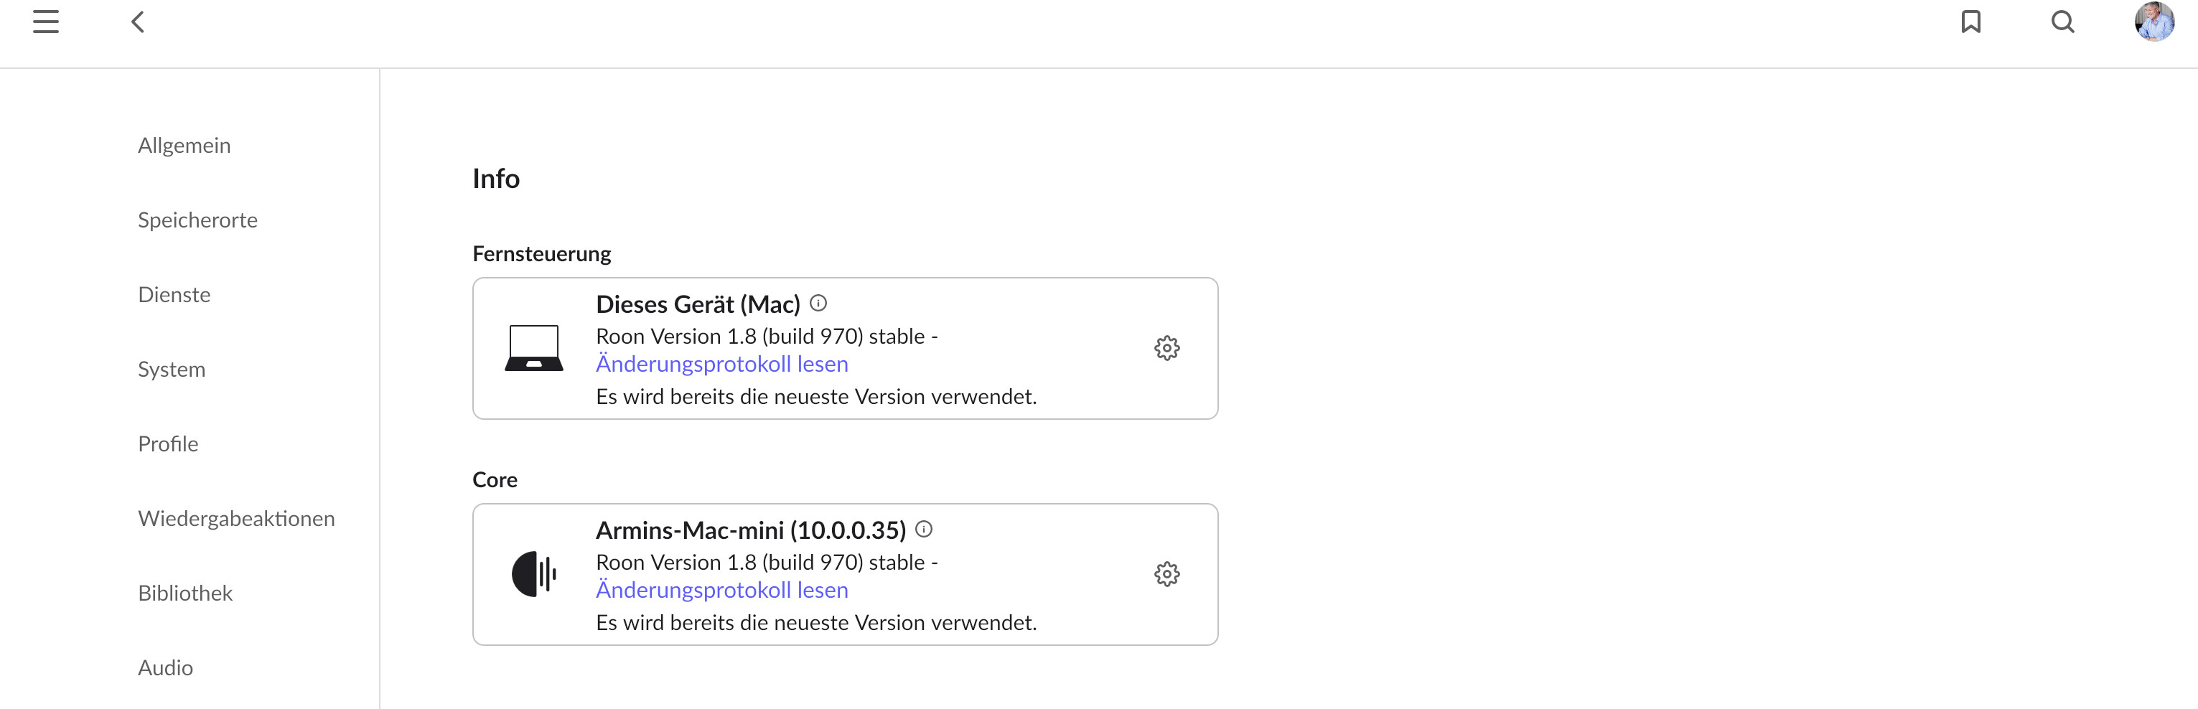The width and height of the screenshot is (2198, 709).
Task: Open the bookmarks icon
Action: (x=1971, y=22)
